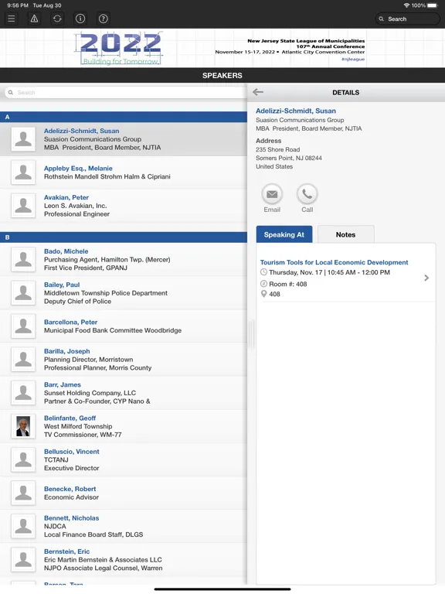Click Peter Avakian's avatar placeholder
Screen dimensions: 445x594
(x=23, y=206)
